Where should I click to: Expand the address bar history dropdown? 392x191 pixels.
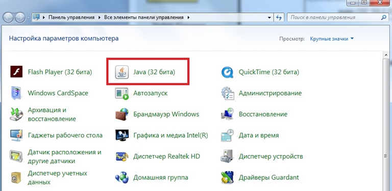point(269,18)
